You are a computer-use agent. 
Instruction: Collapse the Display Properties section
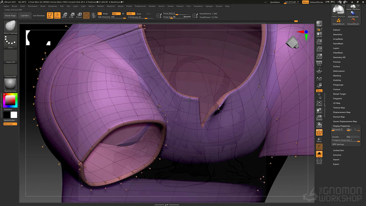coord(341,126)
